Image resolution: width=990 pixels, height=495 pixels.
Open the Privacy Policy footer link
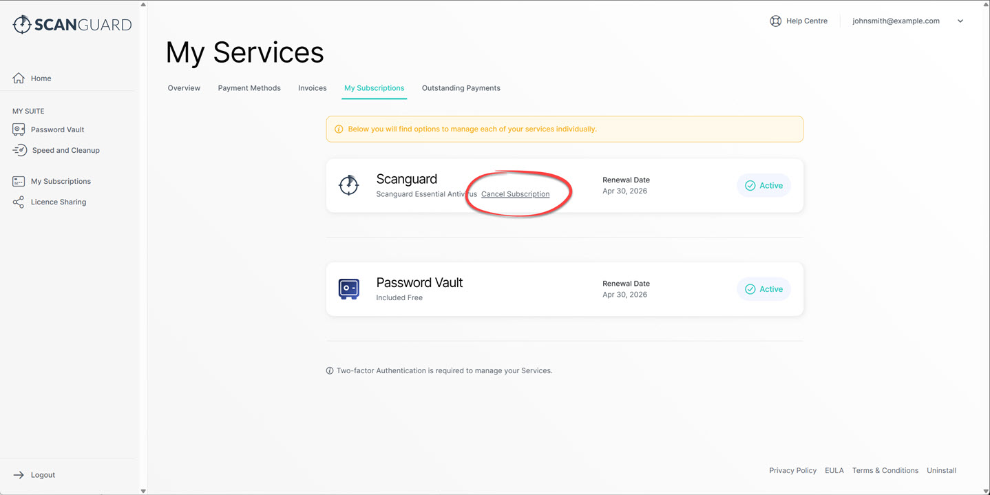coord(792,471)
